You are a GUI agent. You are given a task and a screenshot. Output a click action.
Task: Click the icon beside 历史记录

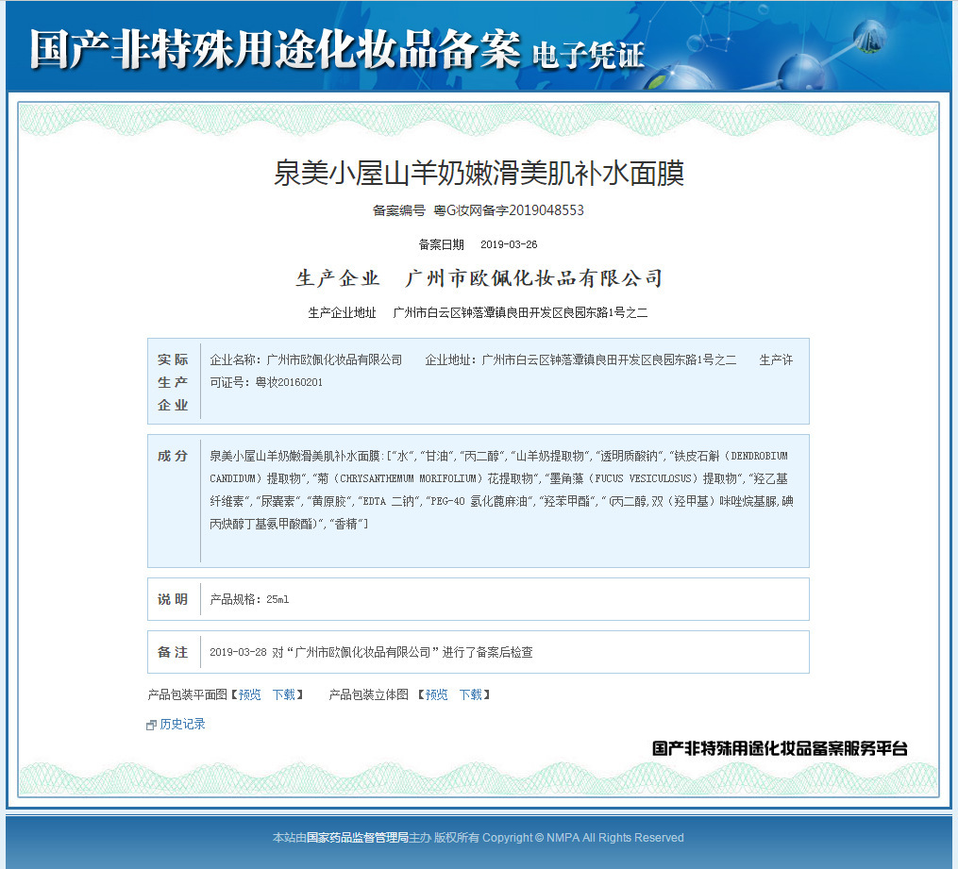pos(152,725)
